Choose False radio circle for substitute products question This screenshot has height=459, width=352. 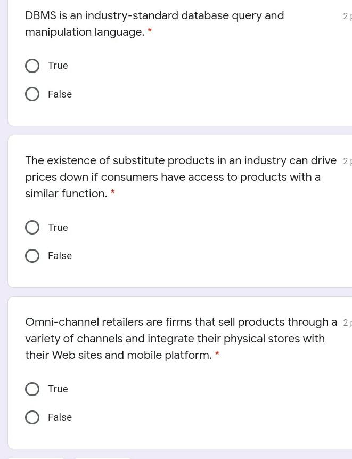pos(32,256)
